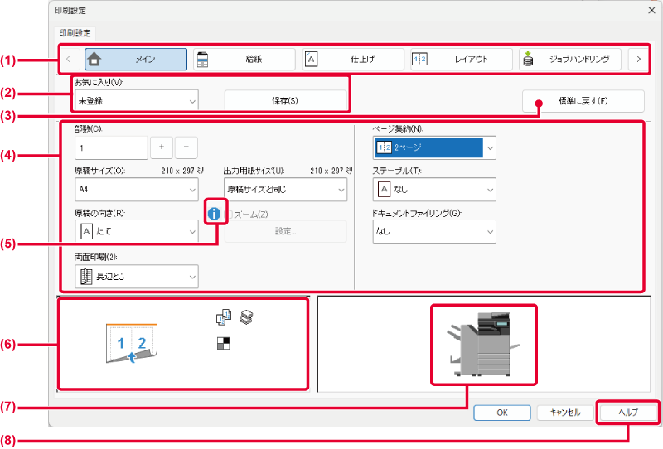Expand the ステープル dropdown set to なし

434,189
